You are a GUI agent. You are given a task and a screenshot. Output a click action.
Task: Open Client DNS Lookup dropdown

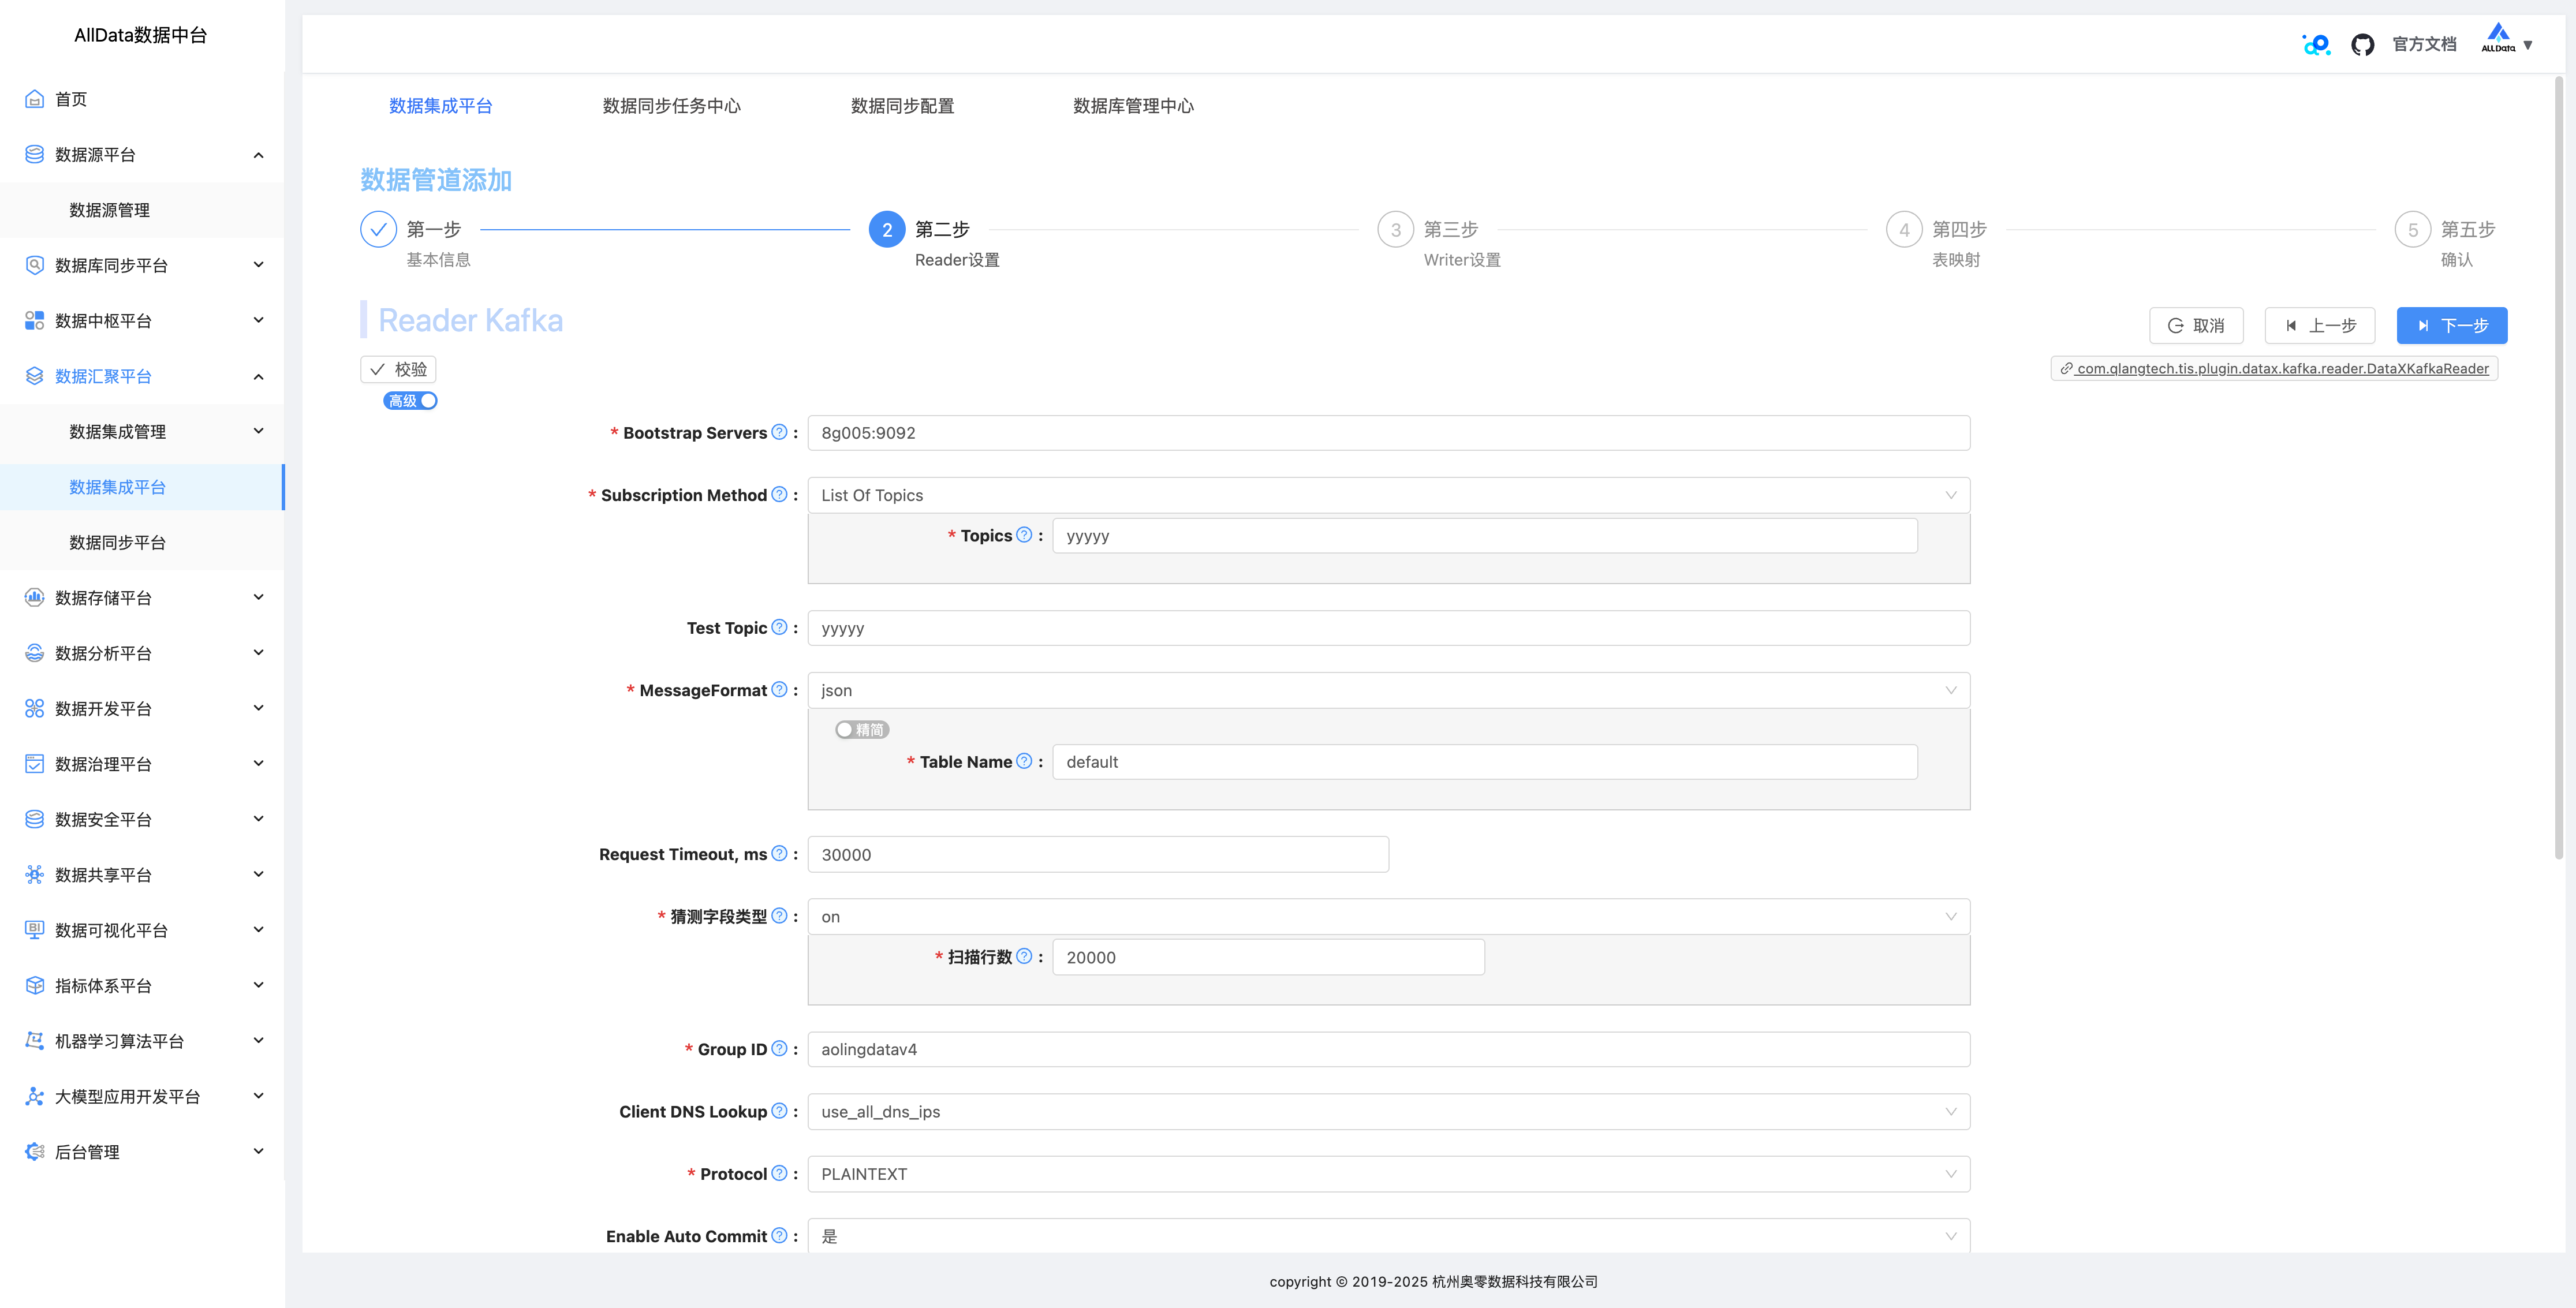(x=1388, y=1112)
